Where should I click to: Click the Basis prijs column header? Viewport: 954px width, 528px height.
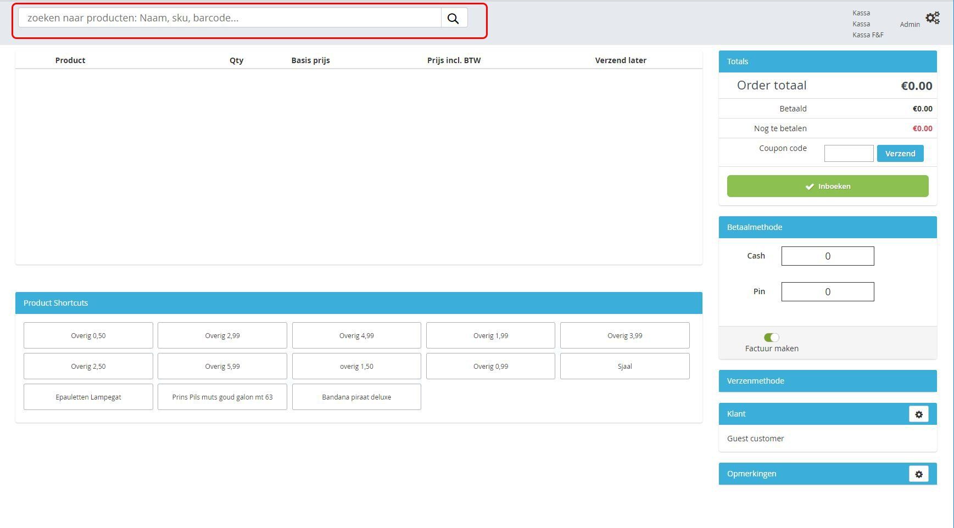[x=310, y=60]
